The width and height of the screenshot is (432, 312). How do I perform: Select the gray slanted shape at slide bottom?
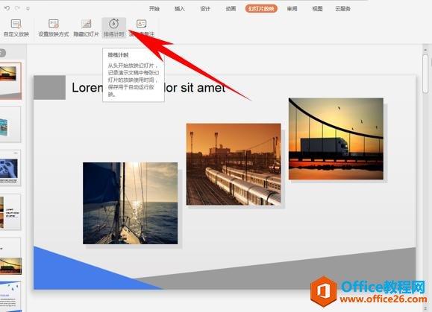tap(287, 271)
